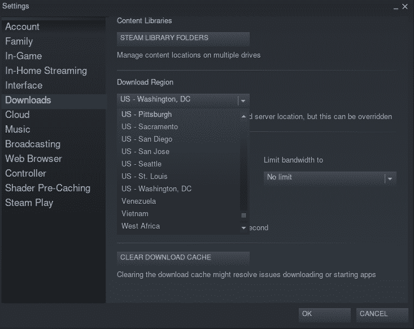Open the Steam Play section
Screen dimensions: 414x329
point(29,203)
